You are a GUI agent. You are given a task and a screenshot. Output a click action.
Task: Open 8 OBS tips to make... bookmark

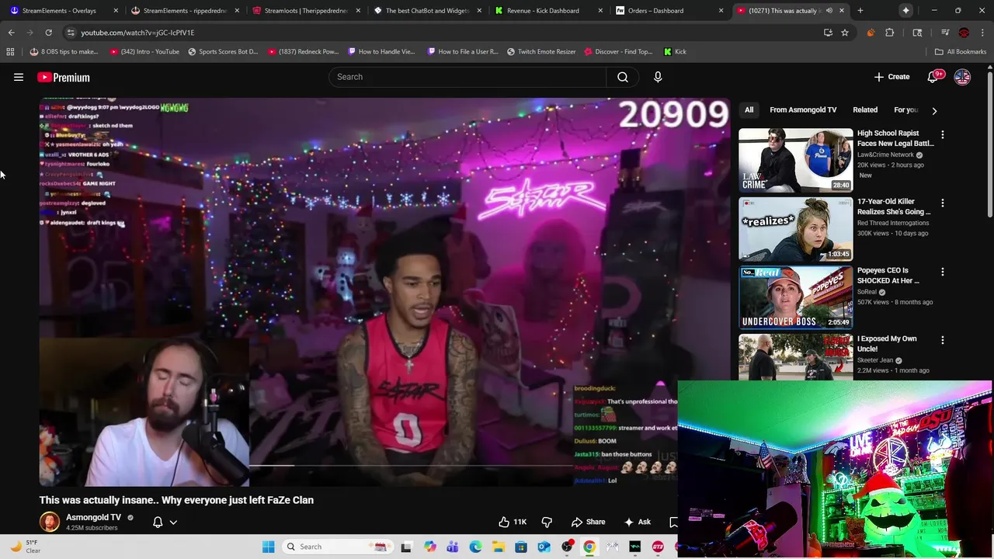(64, 51)
